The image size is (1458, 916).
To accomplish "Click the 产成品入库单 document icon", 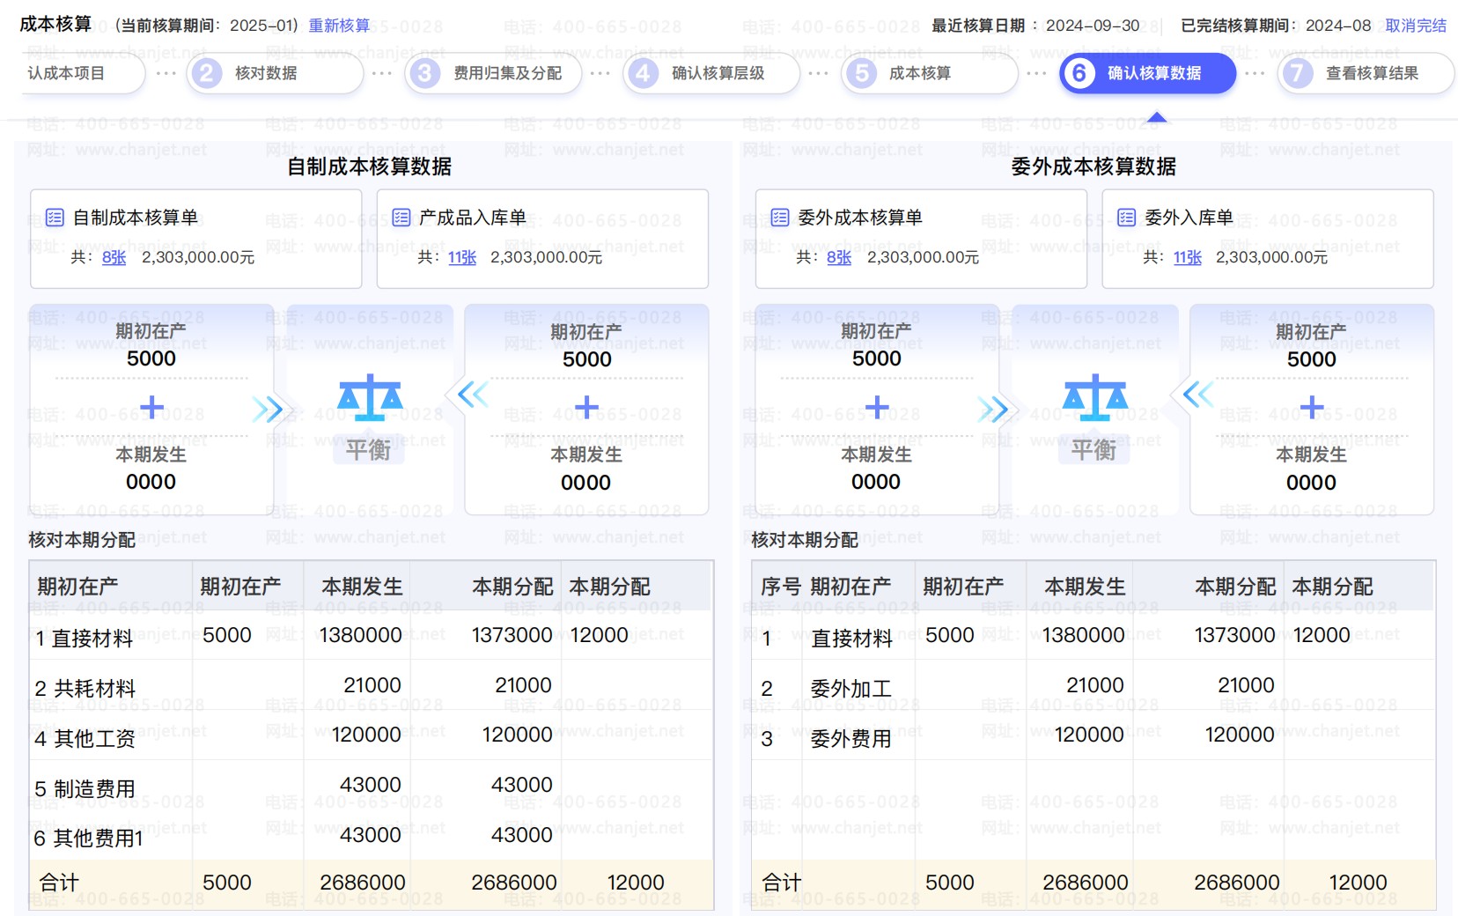I will click(401, 218).
